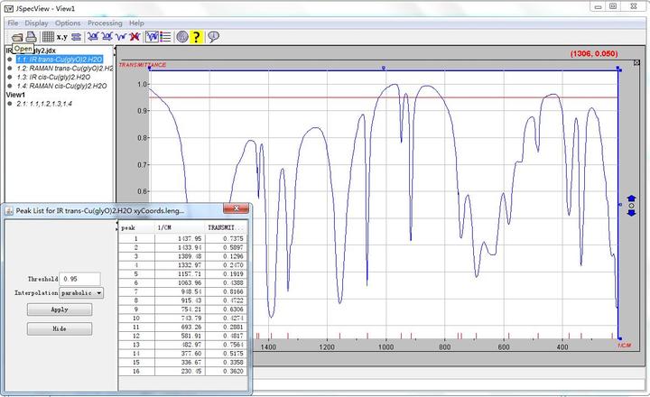Screen dimensions: 650x397
Task: Select 1.4: RAMAN cis-Cu(gly)2.H2O in tree
Action: [61, 87]
